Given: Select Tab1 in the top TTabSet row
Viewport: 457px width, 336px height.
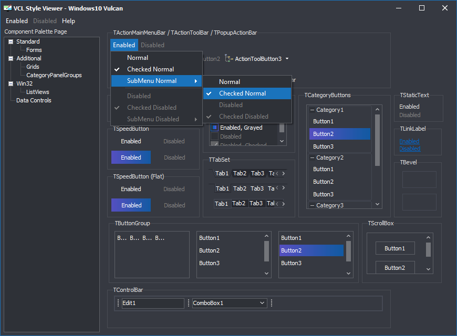Looking at the screenshot, I should click(222, 173).
